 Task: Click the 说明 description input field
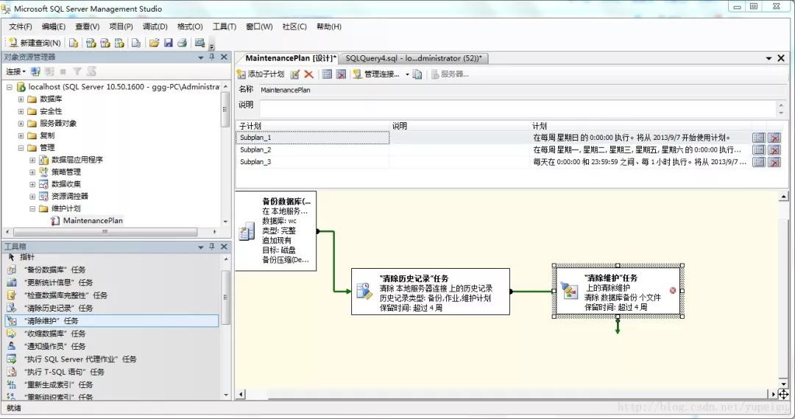pos(515,108)
